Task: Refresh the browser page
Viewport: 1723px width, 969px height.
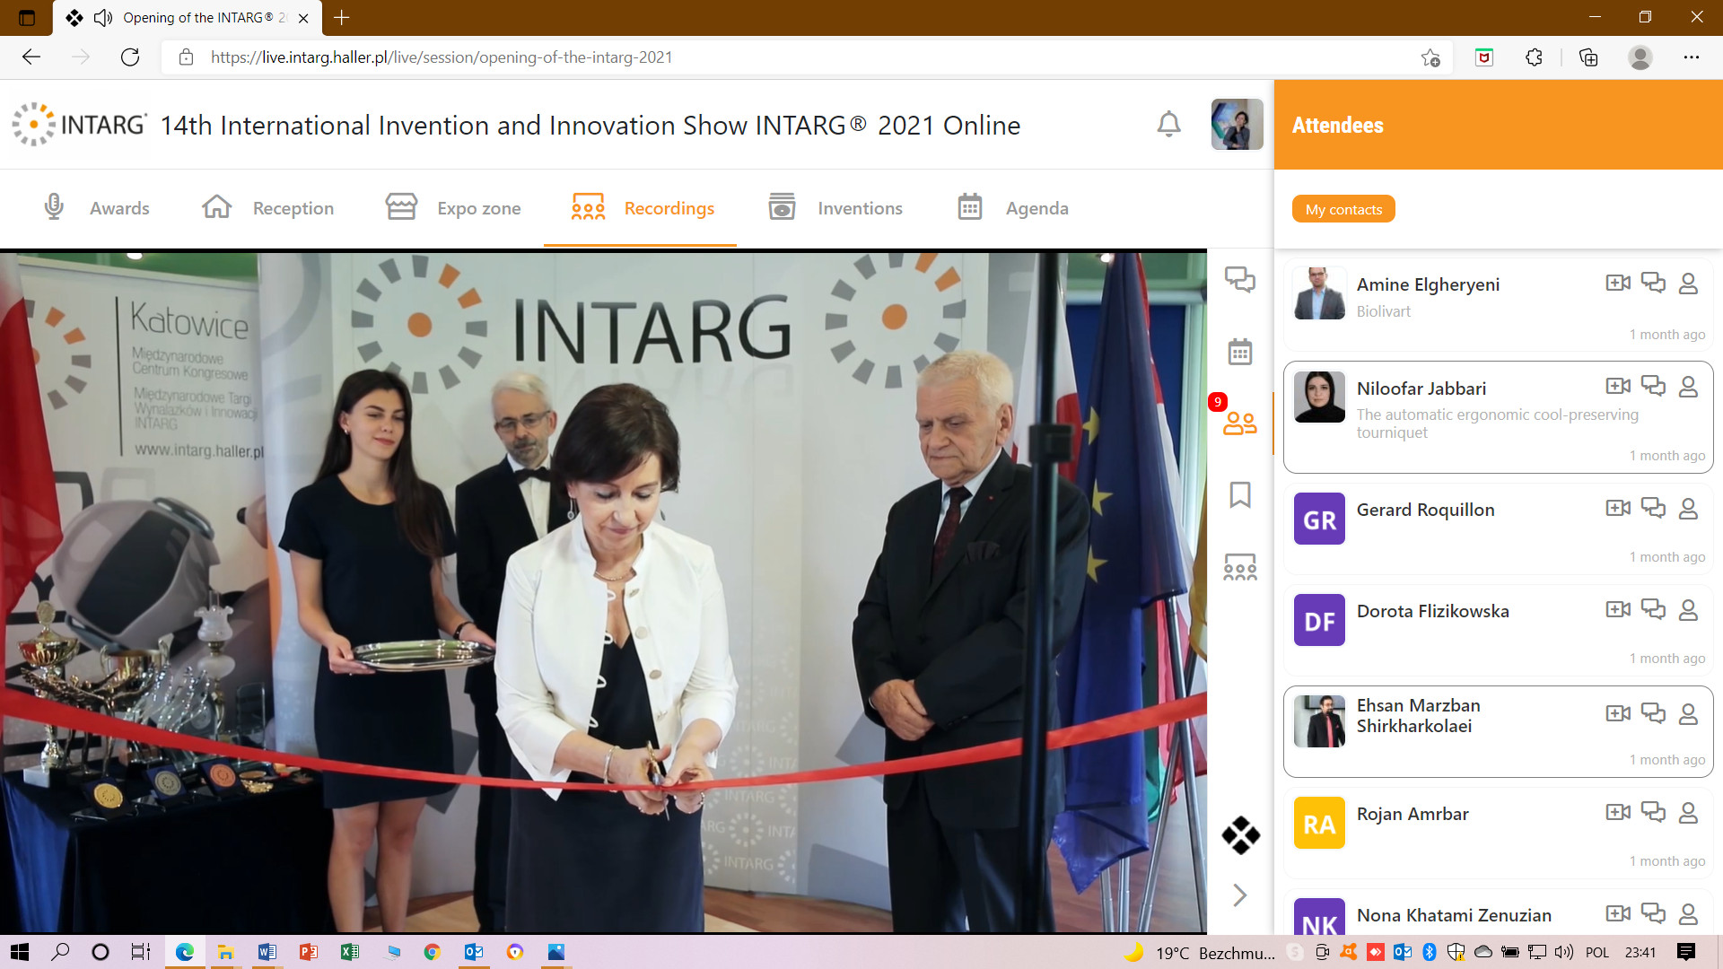Action: 130,57
